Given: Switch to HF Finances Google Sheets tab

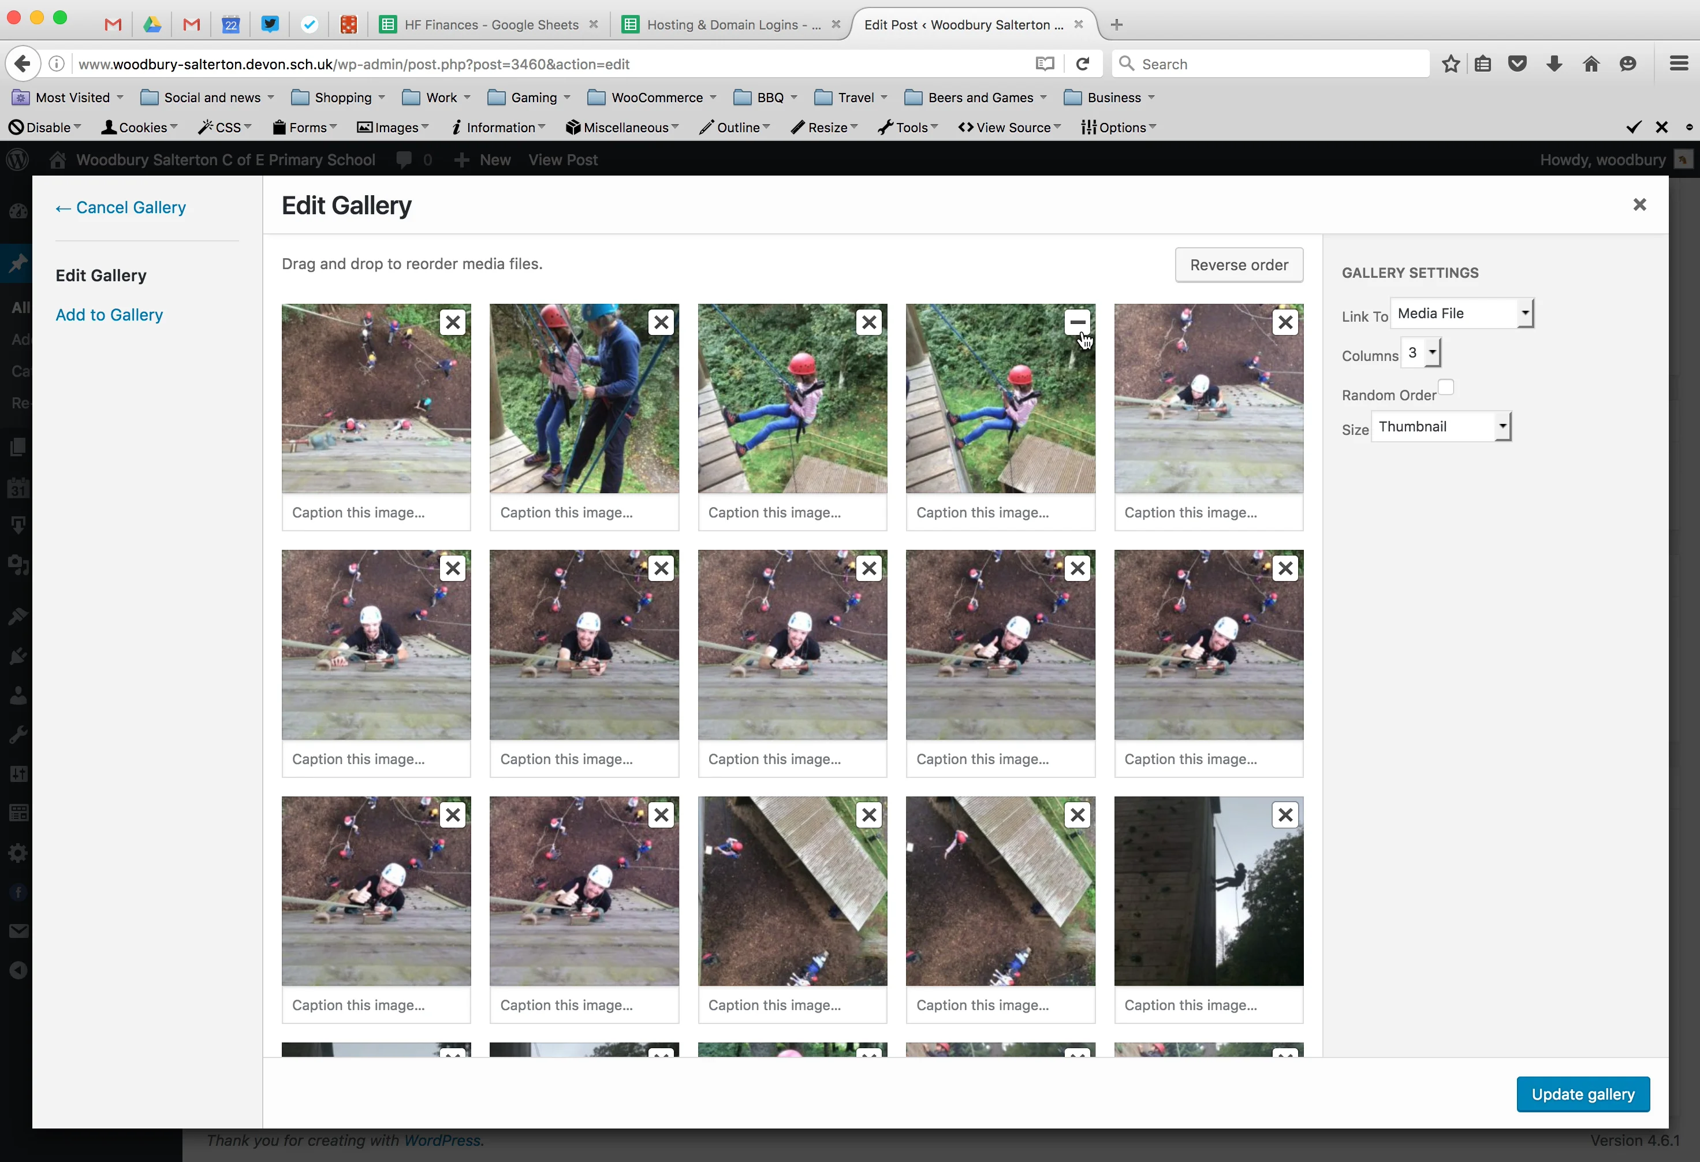Looking at the screenshot, I should point(490,24).
